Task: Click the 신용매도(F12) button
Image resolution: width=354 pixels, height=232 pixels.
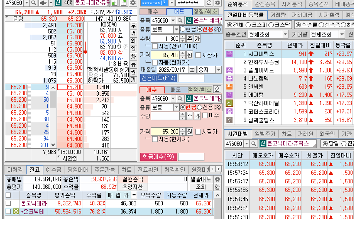Action: click(158, 78)
